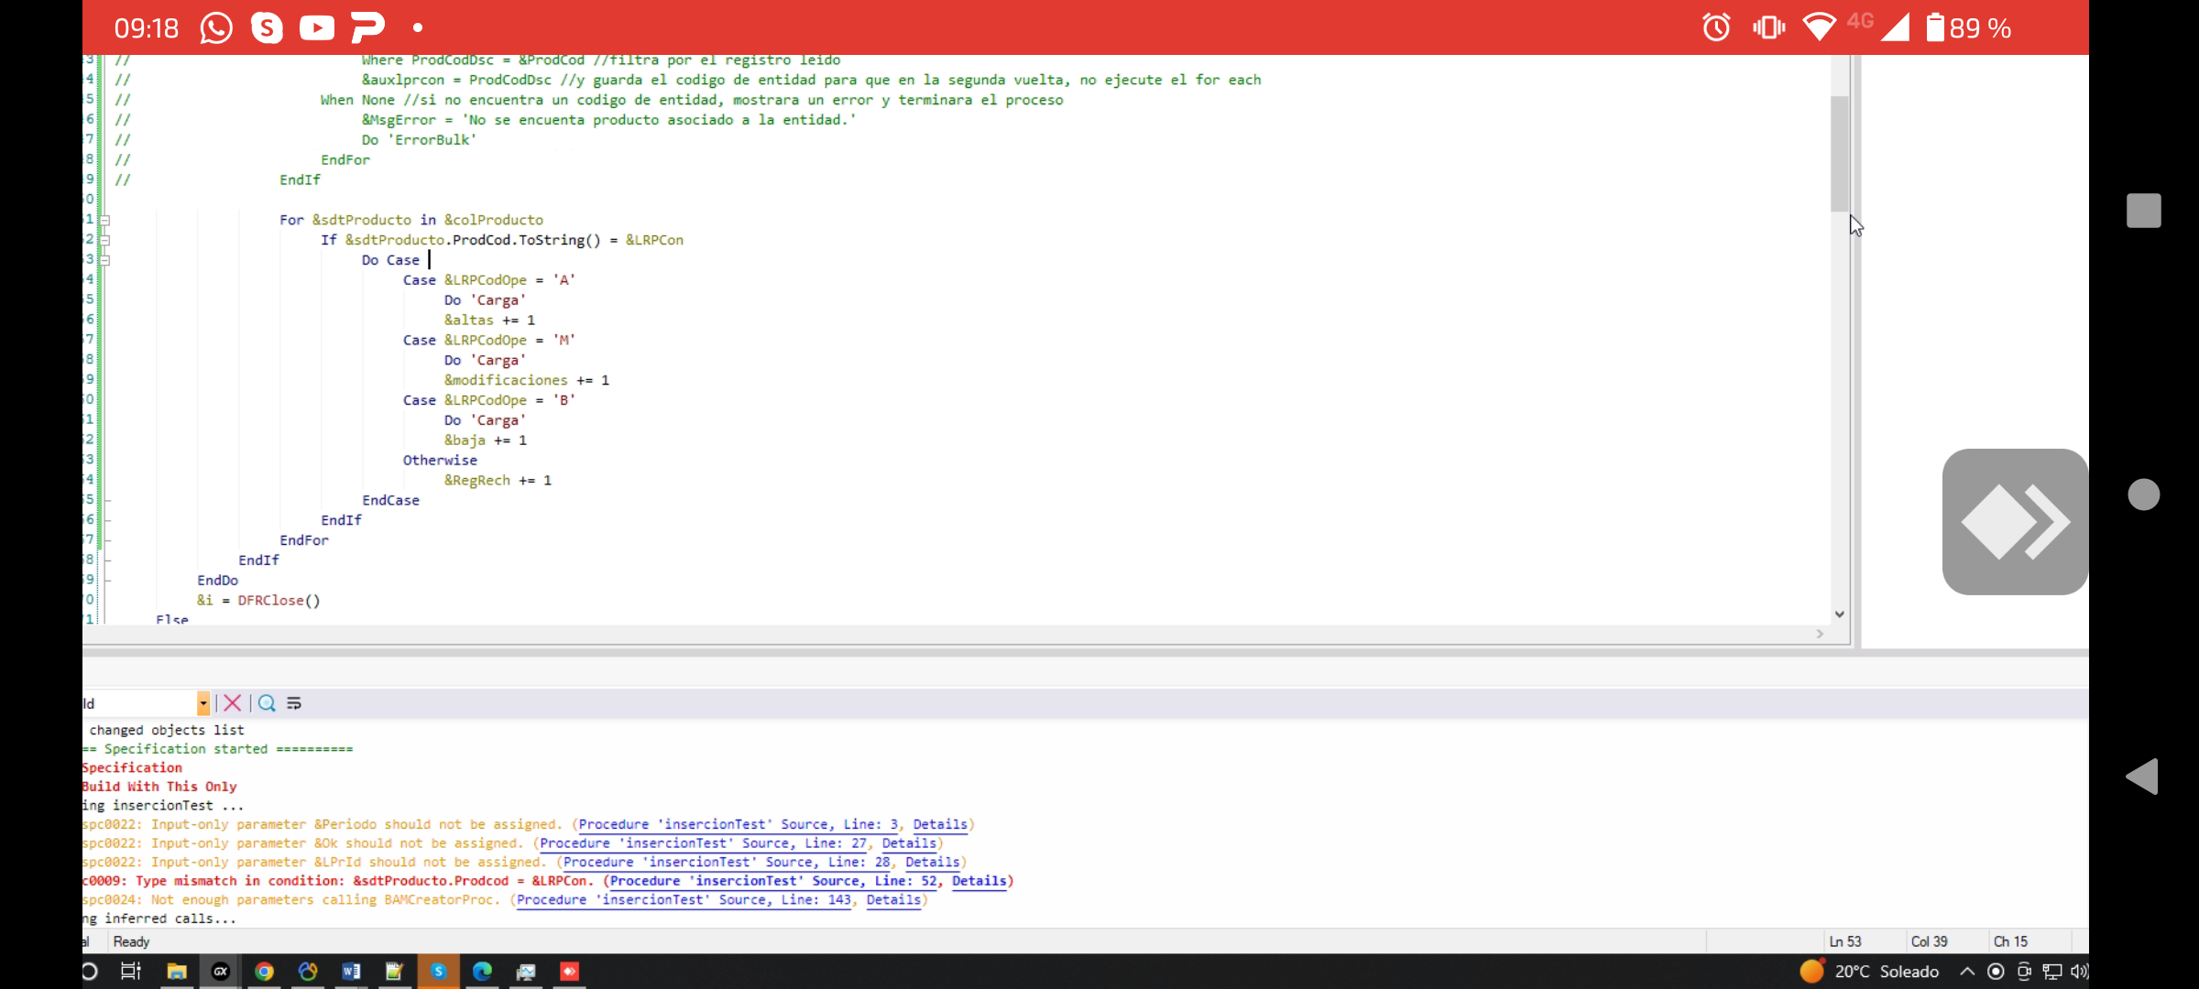Open Task View on the Windows taskbar

click(131, 972)
